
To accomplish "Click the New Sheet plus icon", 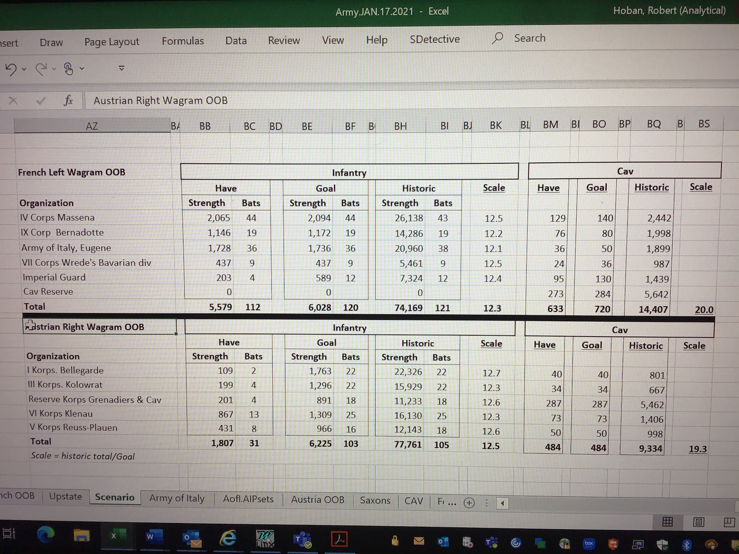I will (469, 503).
